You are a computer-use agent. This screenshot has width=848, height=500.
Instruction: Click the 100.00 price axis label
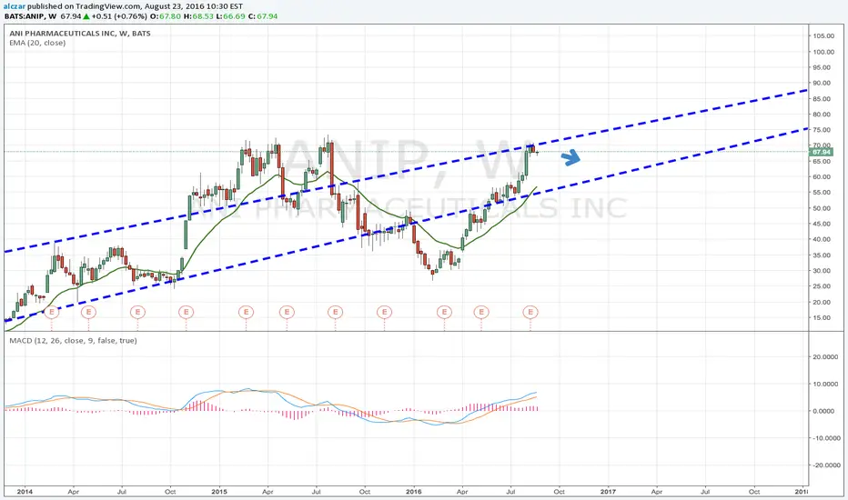coord(823,52)
